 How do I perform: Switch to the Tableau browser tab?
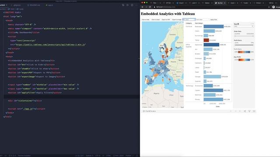(x=207, y=3)
